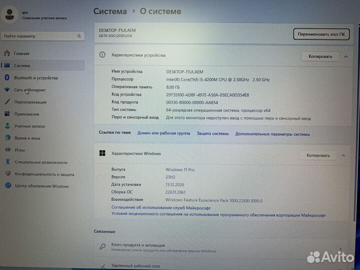Open the Защита системы link

tap(212, 133)
